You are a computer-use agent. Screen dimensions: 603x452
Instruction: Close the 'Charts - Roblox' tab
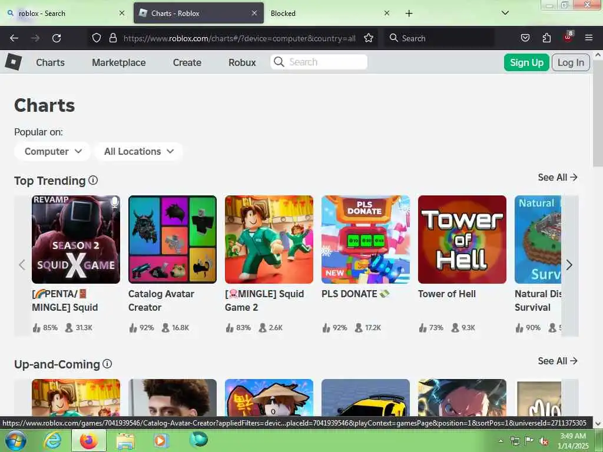pyautogui.click(x=254, y=13)
